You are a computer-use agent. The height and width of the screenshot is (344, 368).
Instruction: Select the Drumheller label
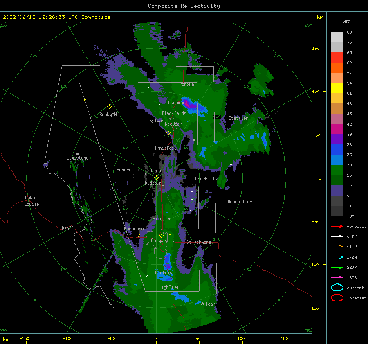[x=240, y=202]
